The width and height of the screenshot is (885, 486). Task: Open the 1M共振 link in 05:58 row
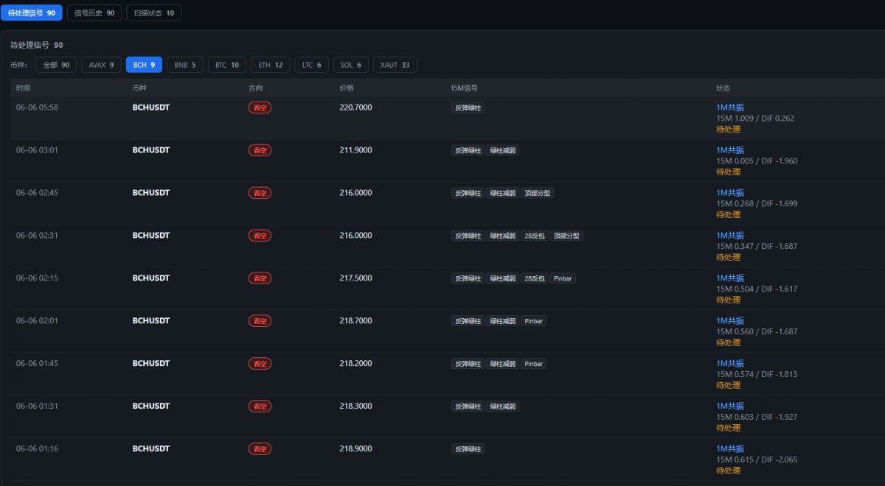[730, 108]
